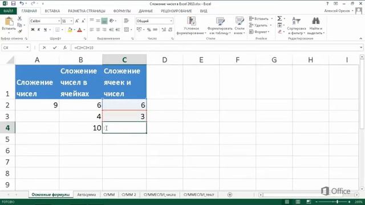
Task: Click the Wrap Text icon
Action: (x=127, y=21)
